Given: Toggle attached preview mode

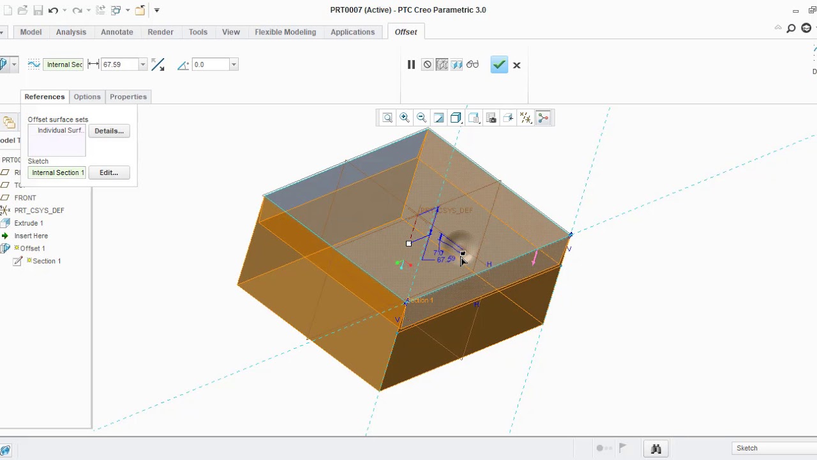Looking at the screenshot, I should click(x=457, y=65).
